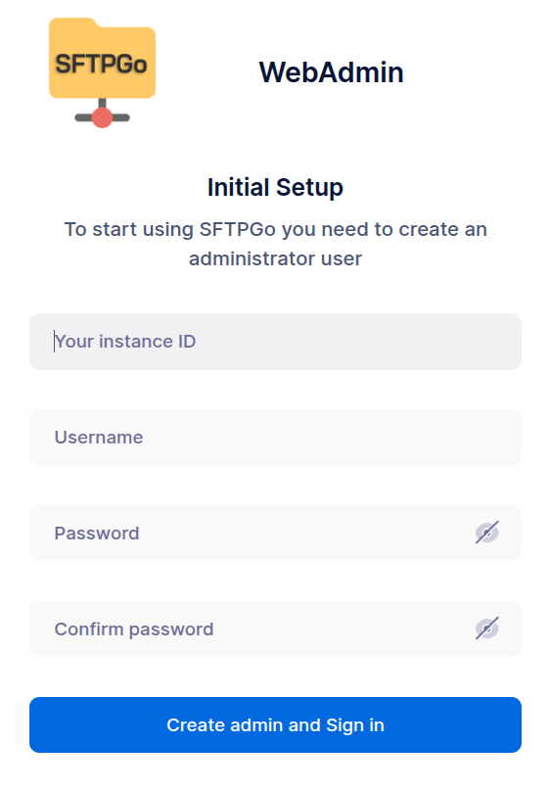Focus the Confirm password input field
Screen dimensions: 549x790
[275, 628]
